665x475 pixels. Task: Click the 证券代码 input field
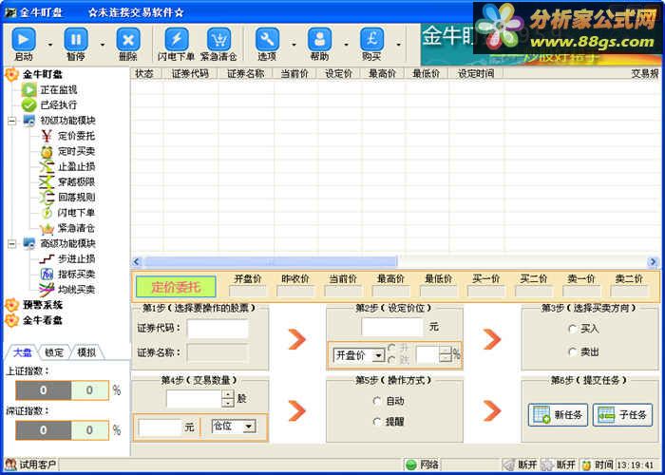pos(218,329)
